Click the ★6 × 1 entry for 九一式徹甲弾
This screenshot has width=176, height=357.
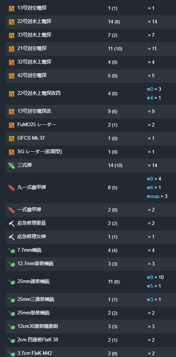[154, 187]
